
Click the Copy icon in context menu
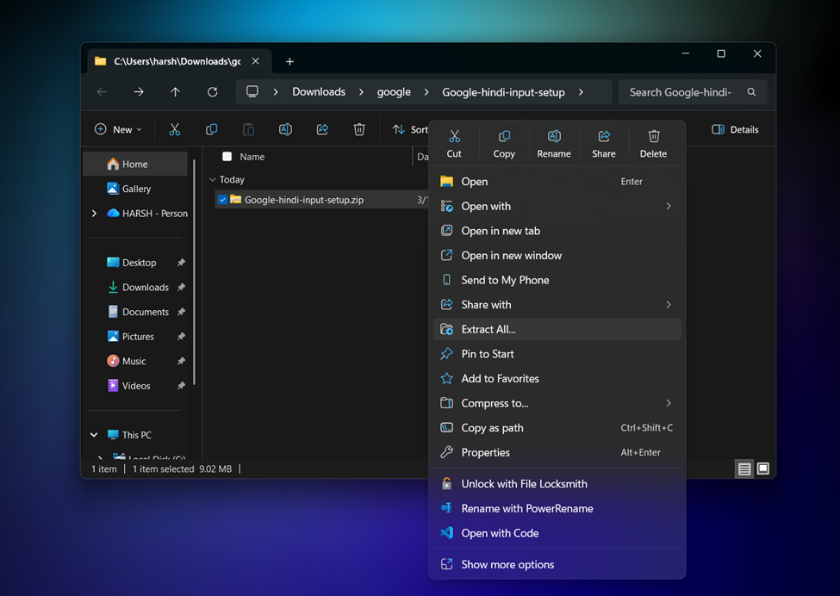click(x=504, y=137)
